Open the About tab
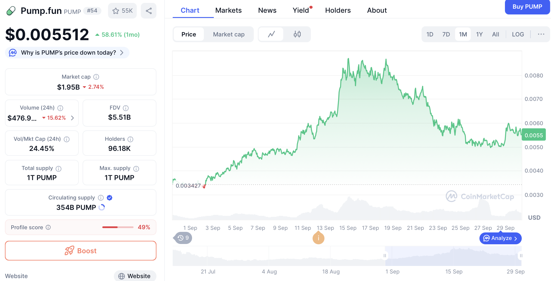 coord(377,10)
